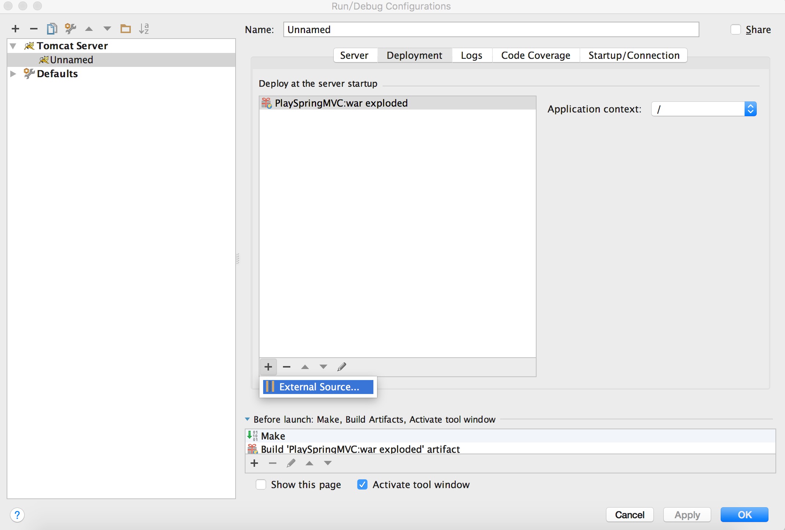Click the edit artifact pencil icon below deployment list
The image size is (785, 530).
point(342,367)
